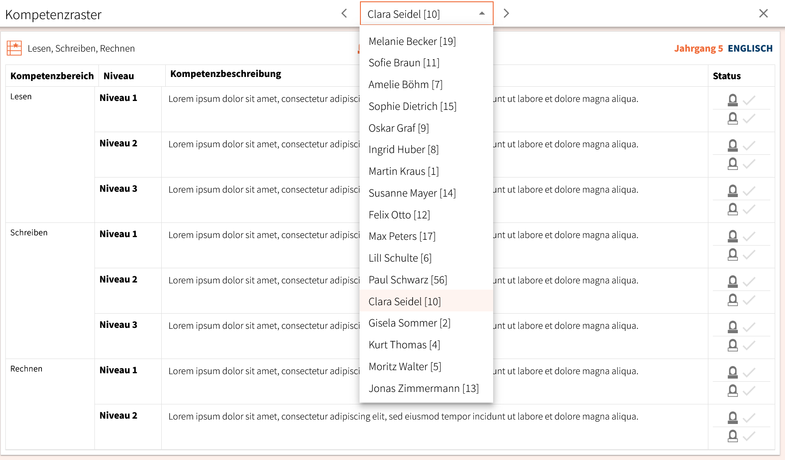Click lower stamp icon for Rechnen Niveau 2
Viewport: 785px width, 460px height.
[732, 436]
